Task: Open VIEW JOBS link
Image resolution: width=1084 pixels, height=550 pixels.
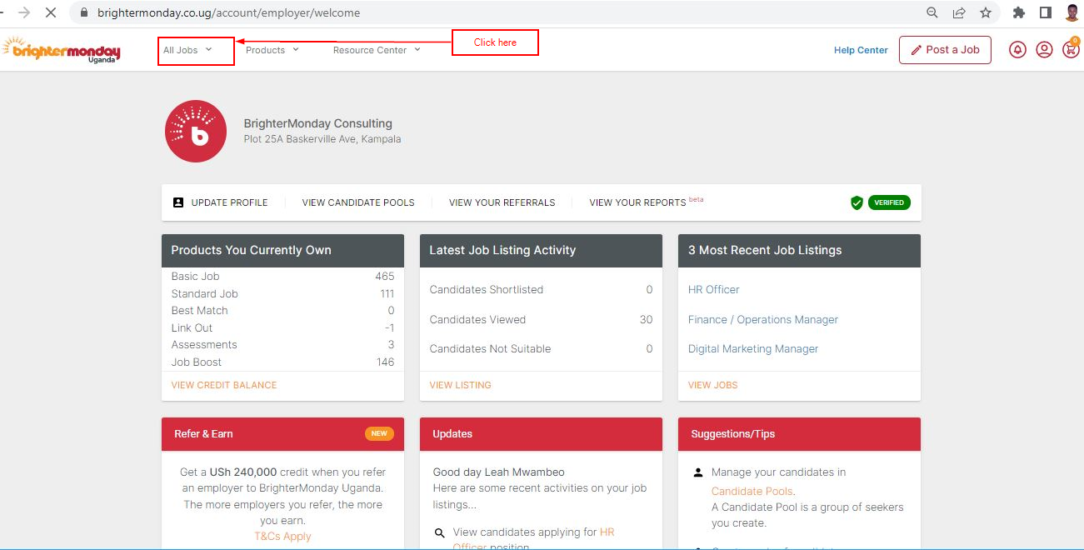Action: (712, 385)
